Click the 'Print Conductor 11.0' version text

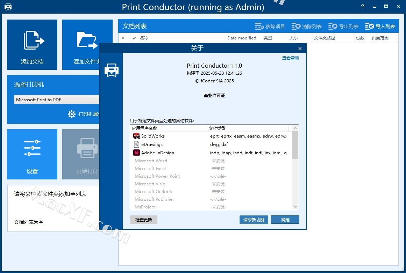pyautogui.click(x=214, y=66)
